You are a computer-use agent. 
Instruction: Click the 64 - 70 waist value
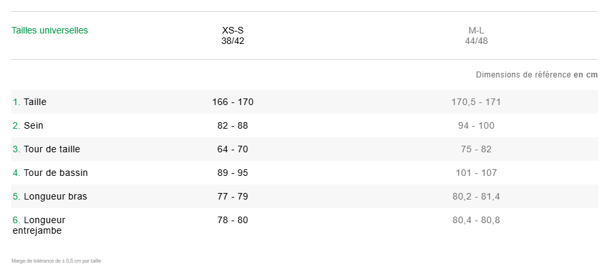[x=233, y=149]
